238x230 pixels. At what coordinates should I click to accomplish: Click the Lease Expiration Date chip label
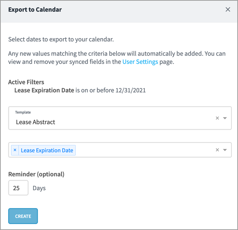pos(47,150)
